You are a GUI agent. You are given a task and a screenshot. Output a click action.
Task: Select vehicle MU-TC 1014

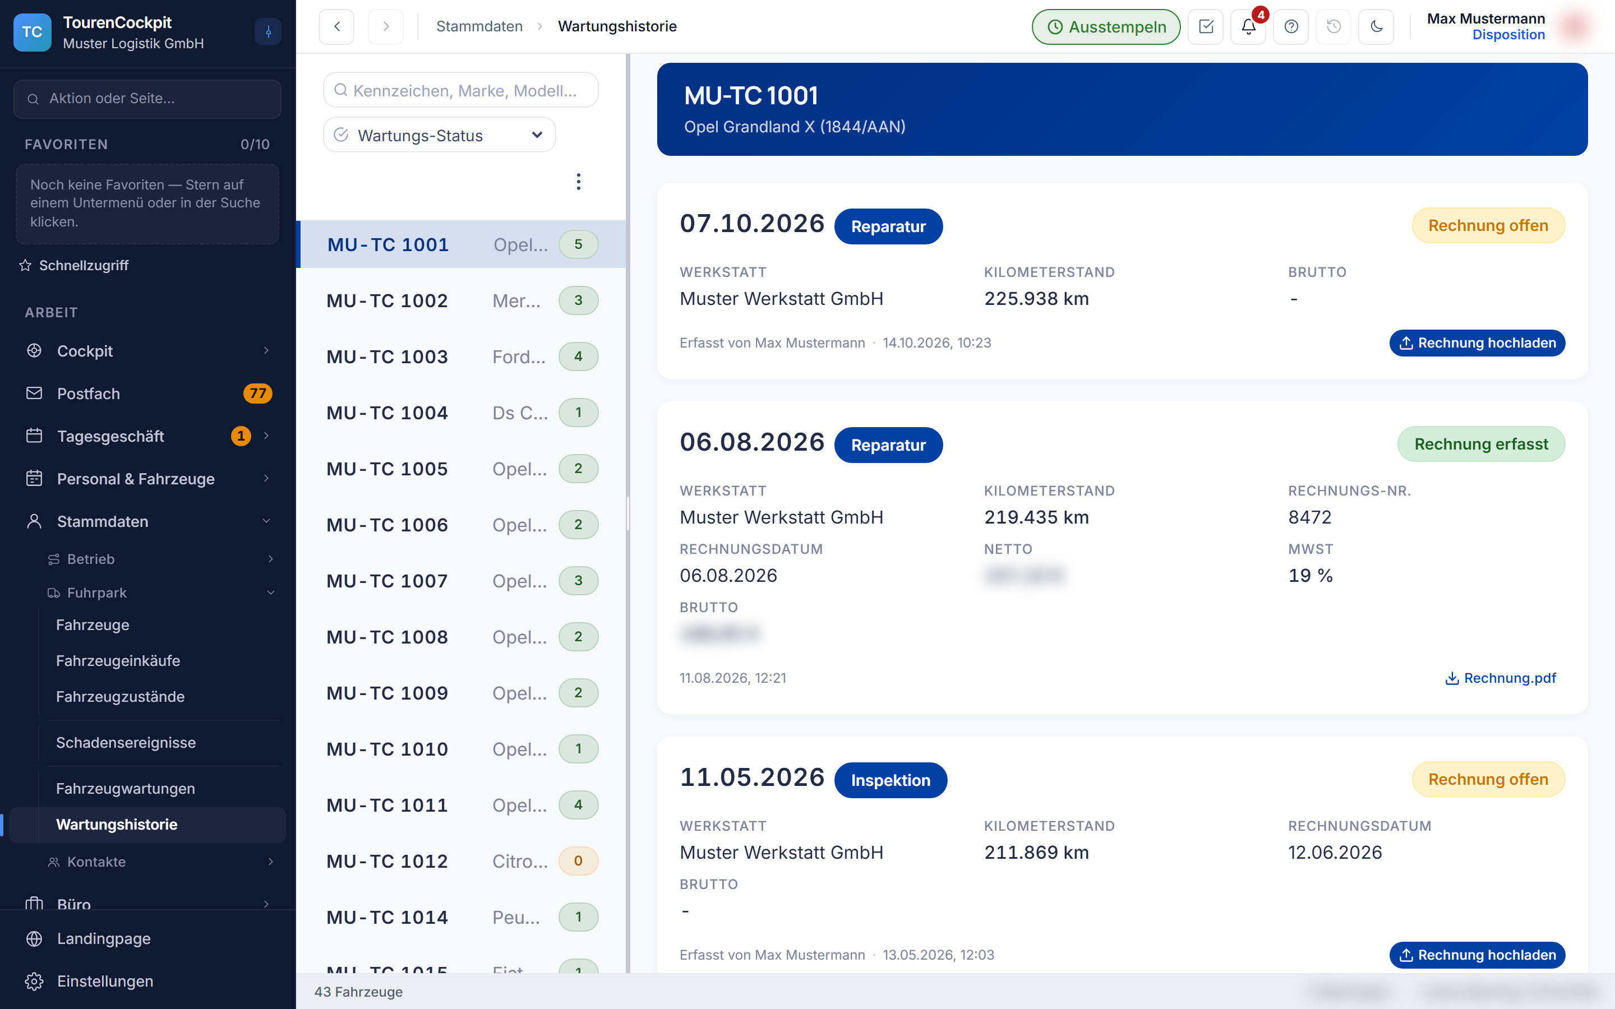pyautogui.click(x=461, y=918)
